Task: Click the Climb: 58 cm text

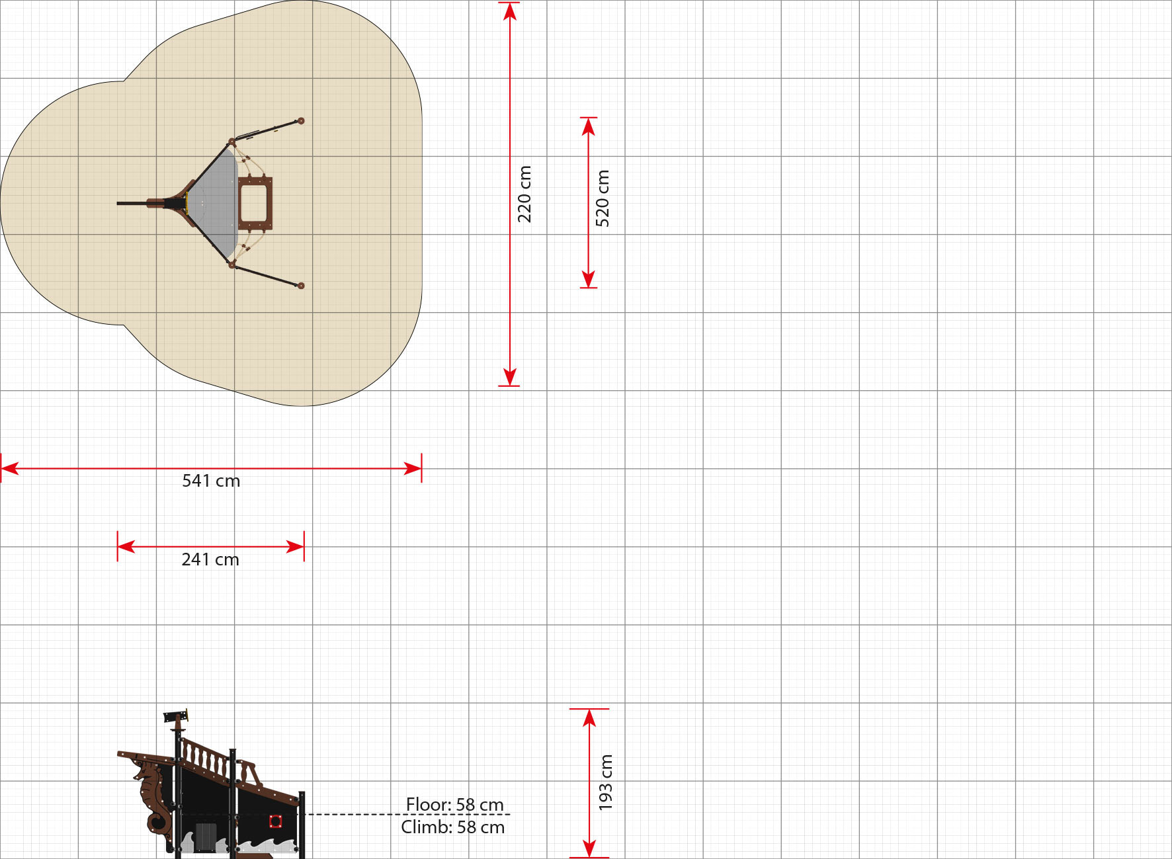Action: point(452,827)
